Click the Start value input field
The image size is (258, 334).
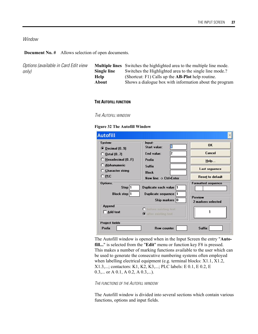[x=178, y=147]
